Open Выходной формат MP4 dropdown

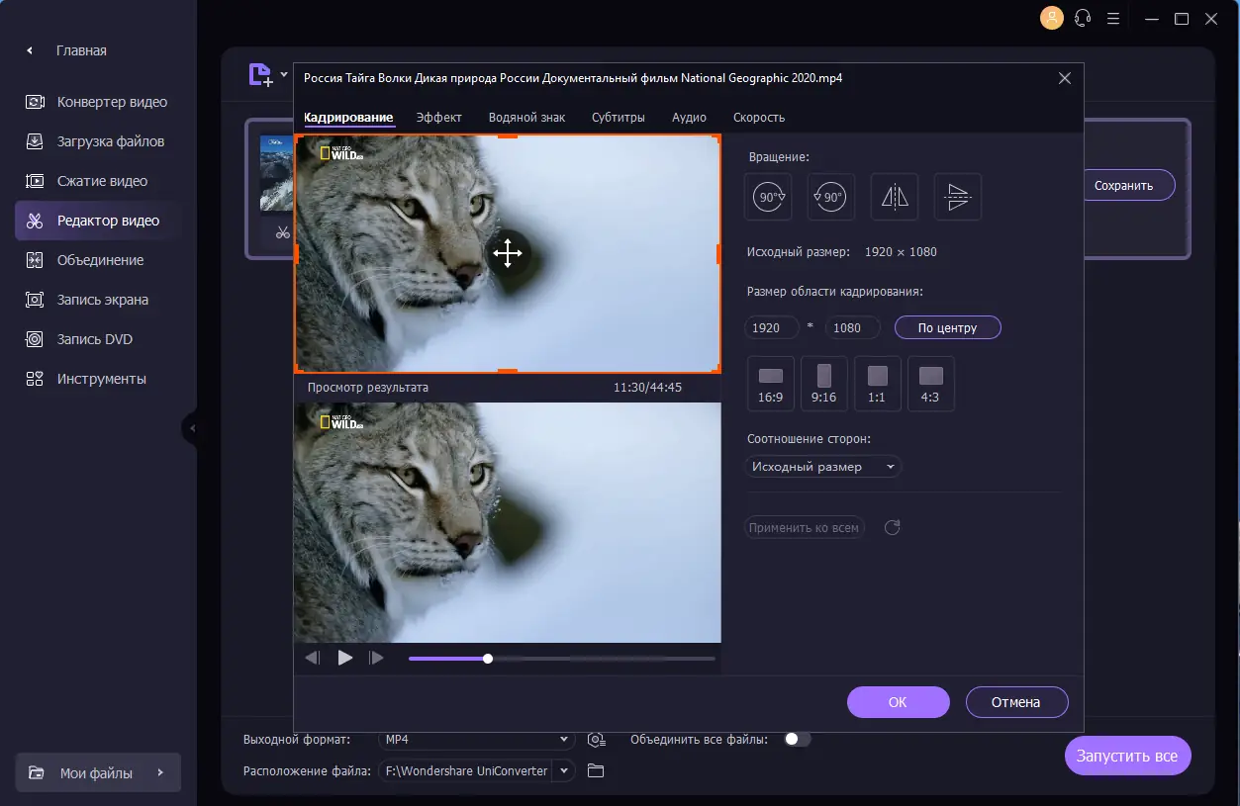(x=476, y=740)
